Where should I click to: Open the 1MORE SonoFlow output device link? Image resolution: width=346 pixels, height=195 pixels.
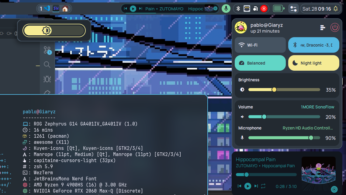point(317,107)
